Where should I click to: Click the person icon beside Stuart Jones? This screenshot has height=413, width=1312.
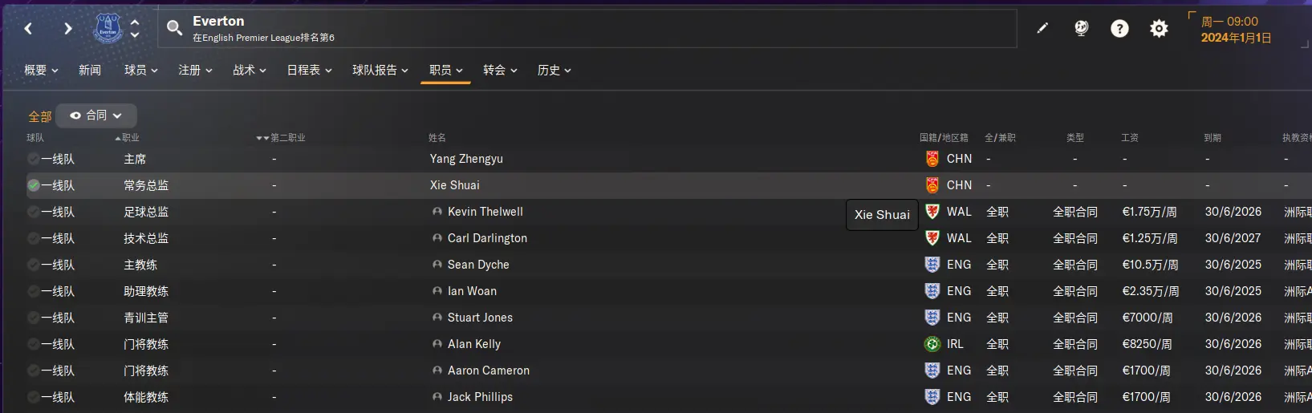(437, 318)
